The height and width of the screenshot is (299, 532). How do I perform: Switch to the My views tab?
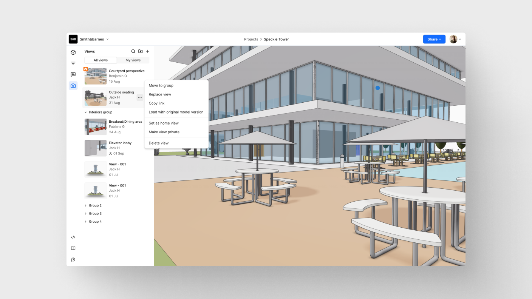click(133, 60)
